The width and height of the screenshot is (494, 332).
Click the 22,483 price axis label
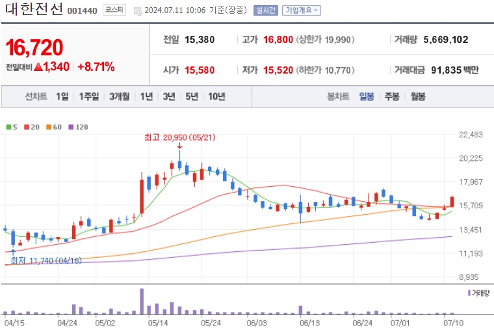pos(471,135)
